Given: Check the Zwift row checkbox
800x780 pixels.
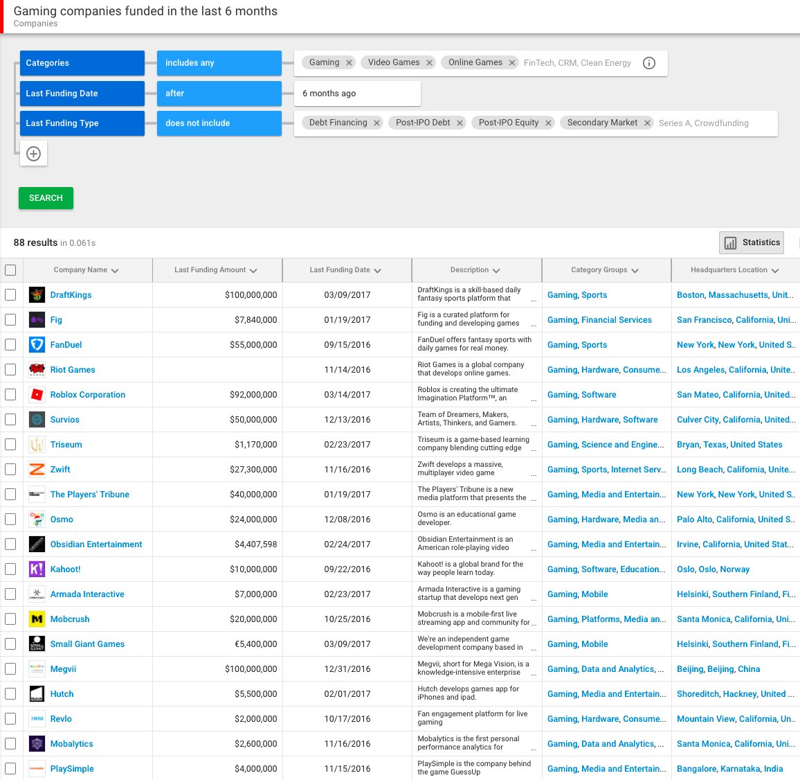Looking at the screenshot, I should point(10,470).
